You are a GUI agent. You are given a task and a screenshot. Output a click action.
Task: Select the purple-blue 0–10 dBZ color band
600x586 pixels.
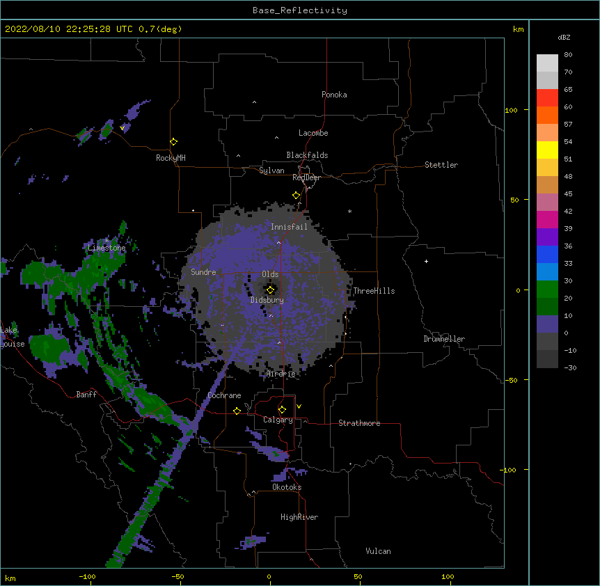tap(547, 324)
